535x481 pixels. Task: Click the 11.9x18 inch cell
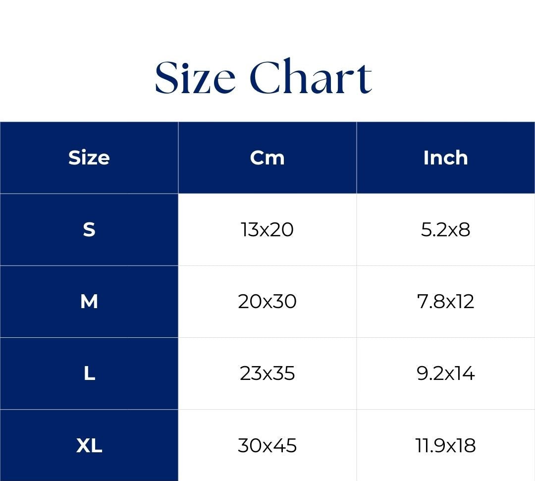[445, 445]
